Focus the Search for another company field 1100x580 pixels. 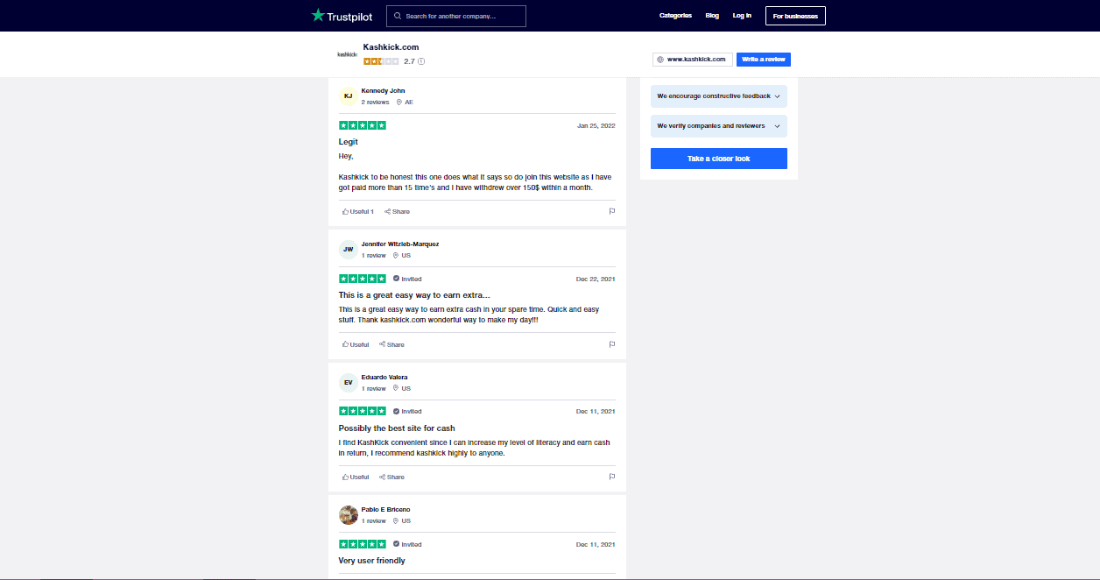(x=456, y=16)
